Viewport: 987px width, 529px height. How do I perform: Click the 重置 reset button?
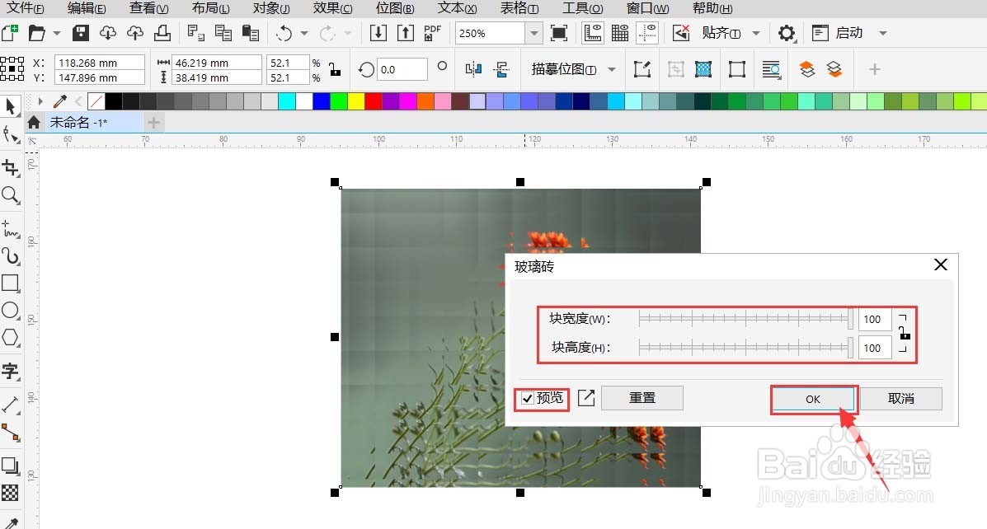point(642,397)
